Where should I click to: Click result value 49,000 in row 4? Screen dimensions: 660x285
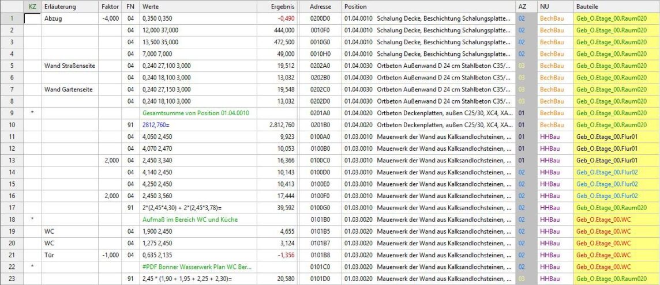click(277, 54)
